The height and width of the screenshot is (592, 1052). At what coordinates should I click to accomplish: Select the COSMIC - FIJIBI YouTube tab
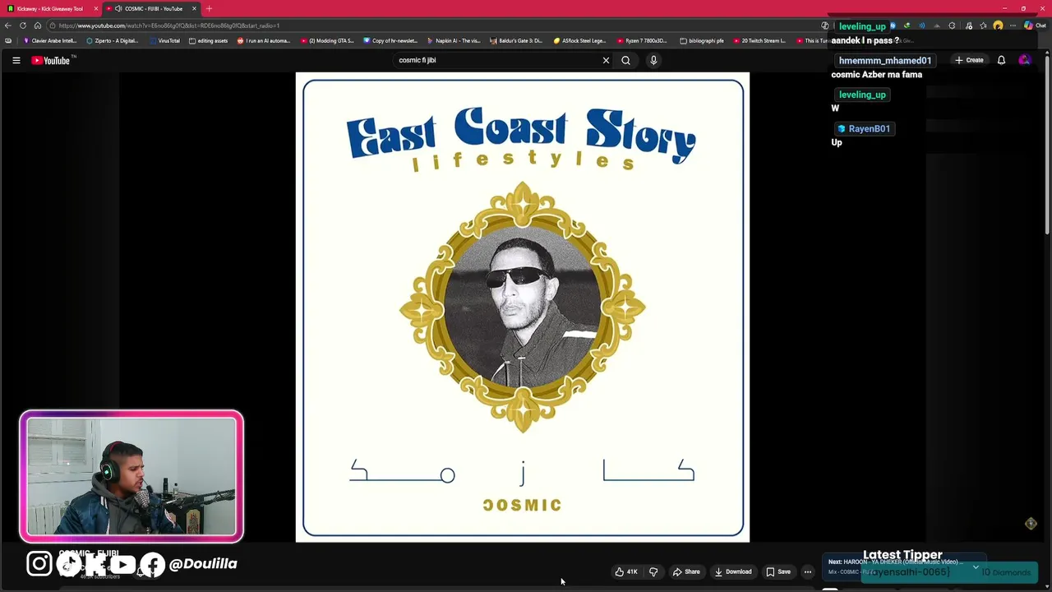153,8
